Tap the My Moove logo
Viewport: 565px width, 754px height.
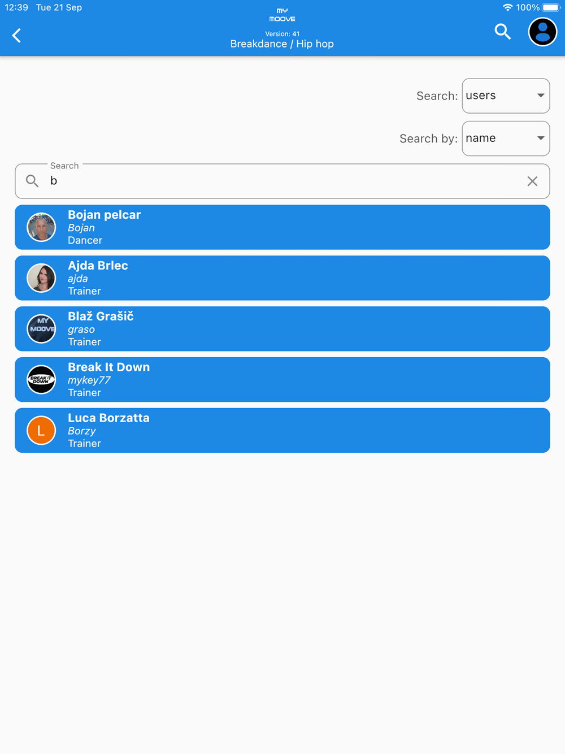(x=282, y=15)
